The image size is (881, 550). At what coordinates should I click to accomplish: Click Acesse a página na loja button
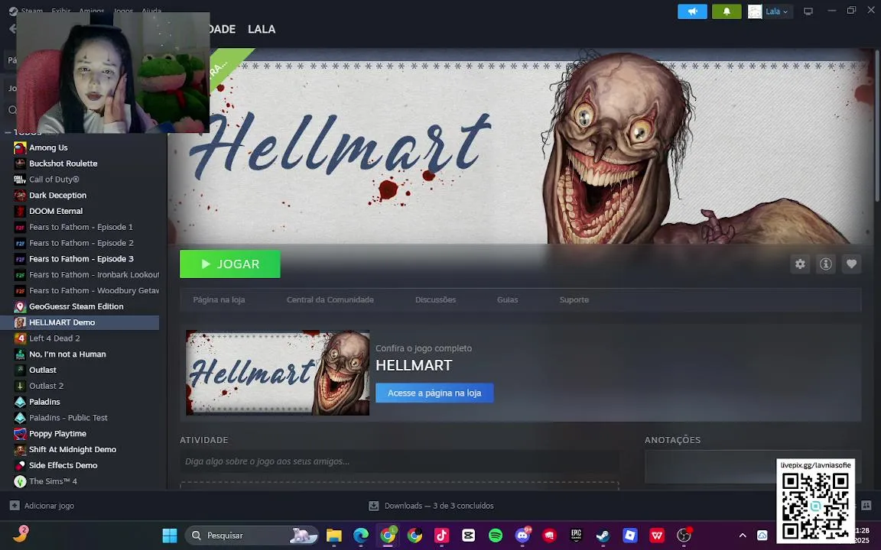click(434, 393)
